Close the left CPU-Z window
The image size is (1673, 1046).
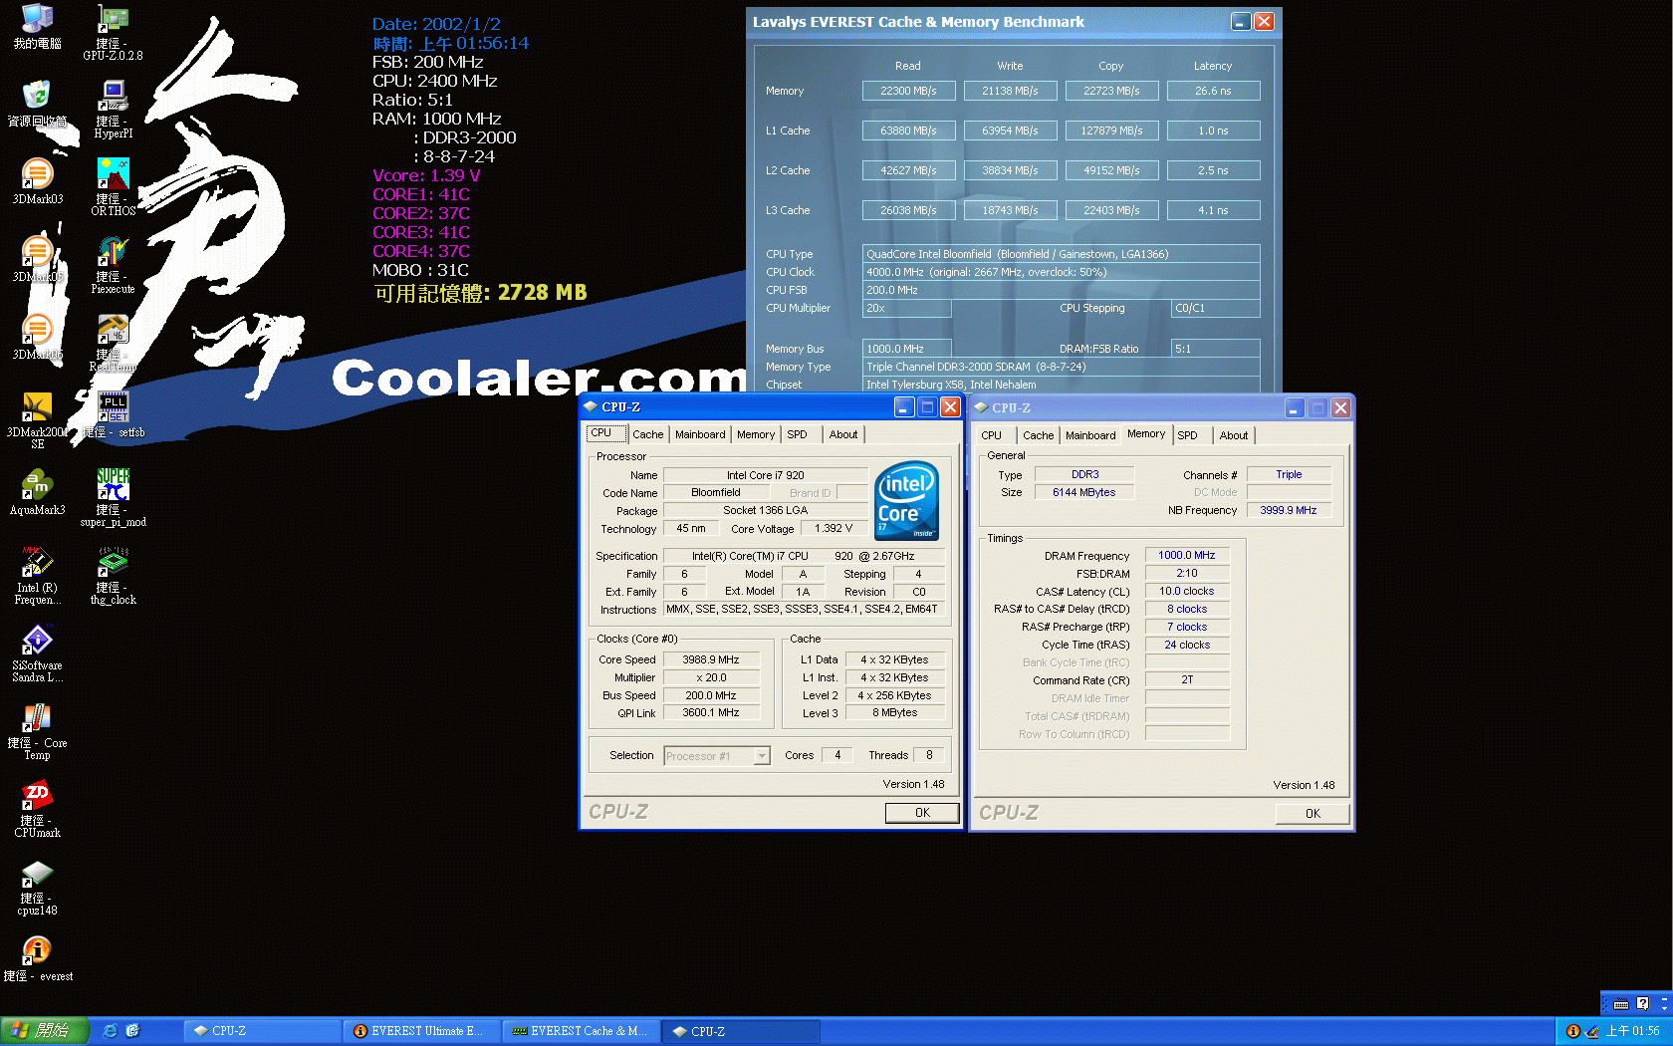click(950, 406)
